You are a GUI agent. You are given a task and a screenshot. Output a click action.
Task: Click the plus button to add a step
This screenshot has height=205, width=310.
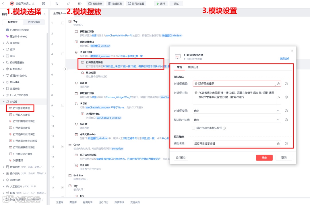pyautogui.click(x=66, y=69)
